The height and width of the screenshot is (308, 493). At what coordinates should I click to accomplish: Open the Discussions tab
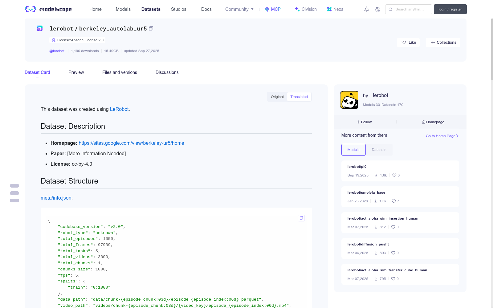167,72
